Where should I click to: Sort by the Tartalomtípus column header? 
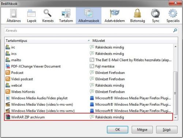point(48,41)
